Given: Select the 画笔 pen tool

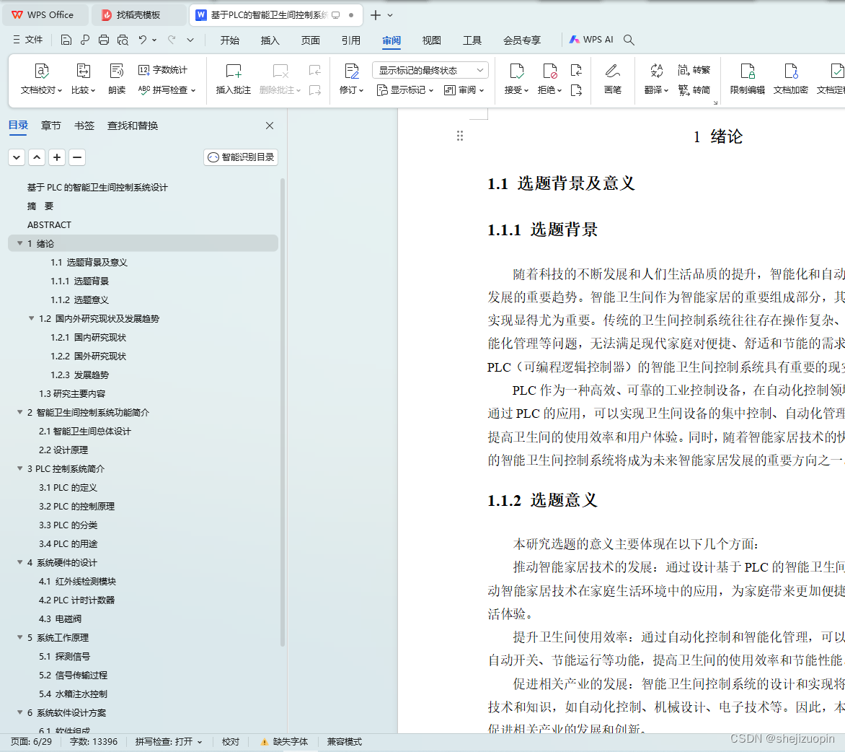Looking at the screenshot, I should [613, 79].
